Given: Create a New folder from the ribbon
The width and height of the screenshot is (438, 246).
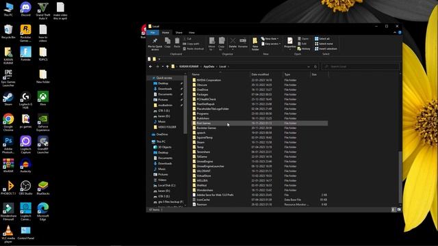Looking at the screenshot, I should [255, 44].
